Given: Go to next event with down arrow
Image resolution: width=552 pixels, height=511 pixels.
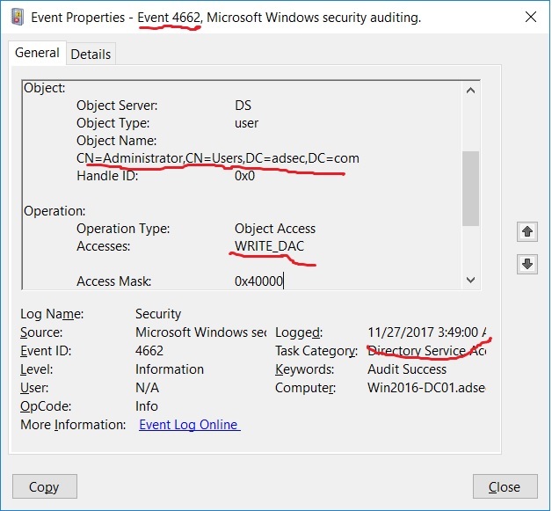Looking at the screenshot, I should pyautogui.click(x=527, y=265).
